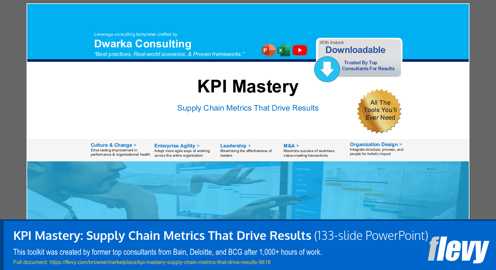Click the 'With Instant' label

(331, 42)
